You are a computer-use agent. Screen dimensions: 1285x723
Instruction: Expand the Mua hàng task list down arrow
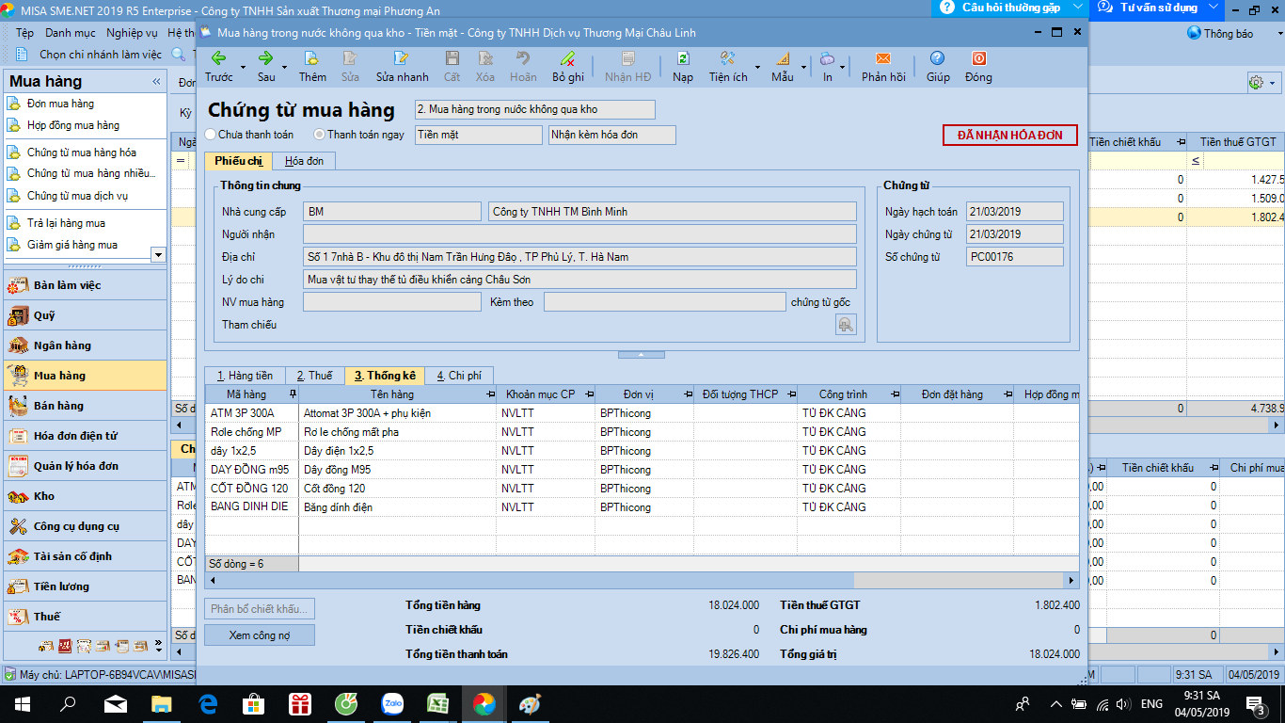coord(158,255)
